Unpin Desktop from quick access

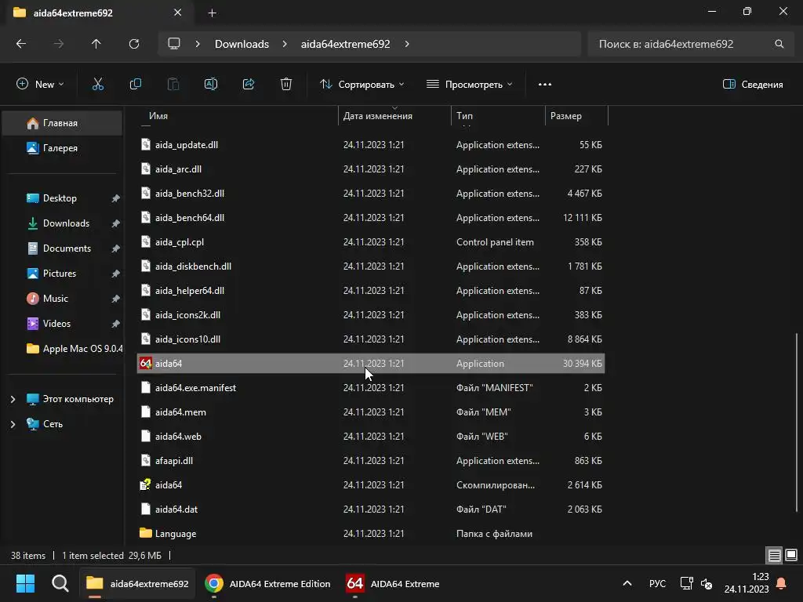(116, 198)
